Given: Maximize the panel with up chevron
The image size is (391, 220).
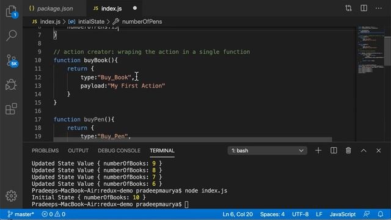Looking at the screenshot, I should click(x=364, y=150).
